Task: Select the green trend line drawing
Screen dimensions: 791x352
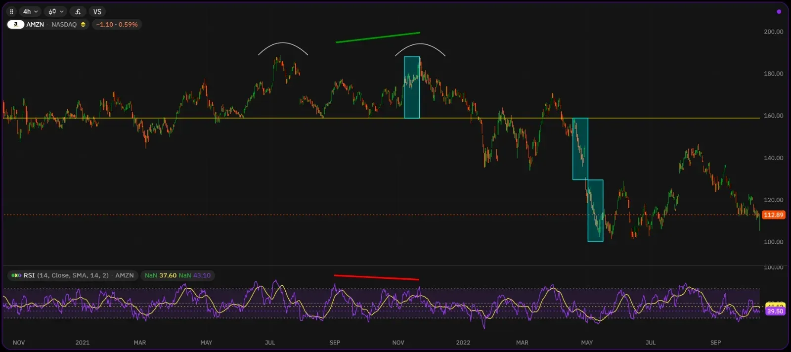Action: [x=378, y=38]
